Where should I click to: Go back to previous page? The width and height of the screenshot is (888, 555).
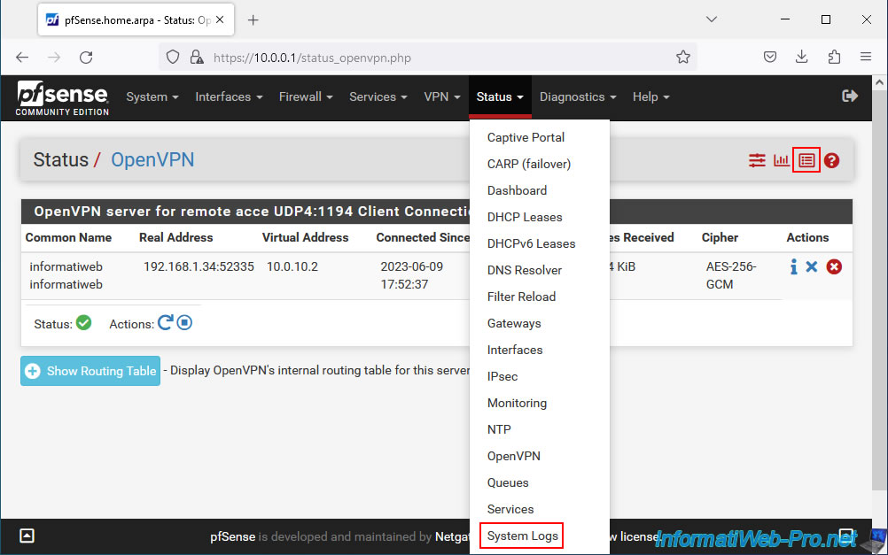coord(22,58)
